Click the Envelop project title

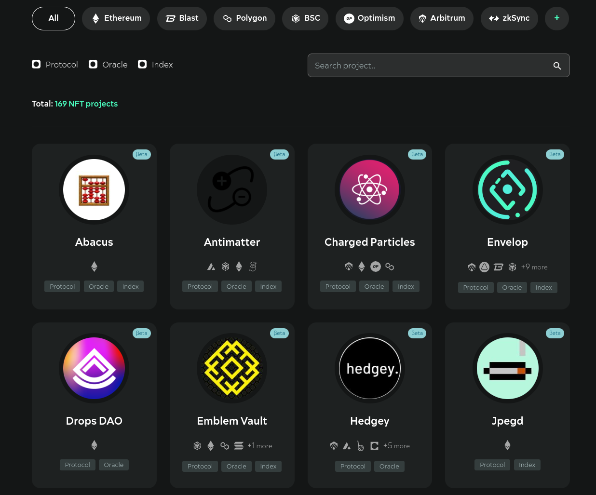(x=508, y=242)
